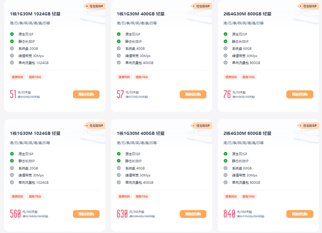Buy the 76元/30天 plan via 限时抢购

(x=300, y=95)
